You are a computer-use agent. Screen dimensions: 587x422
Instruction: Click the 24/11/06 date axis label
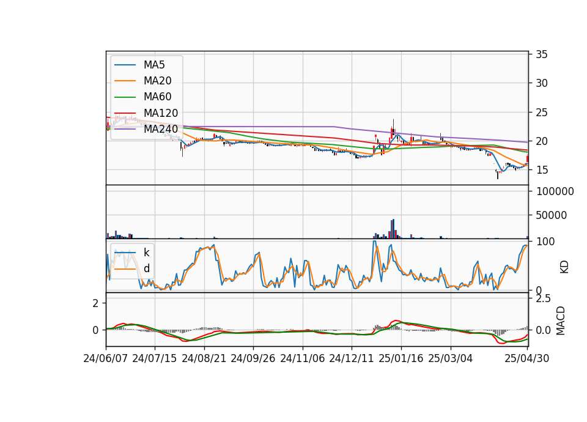pyautogui.click(x=303, y=359)
